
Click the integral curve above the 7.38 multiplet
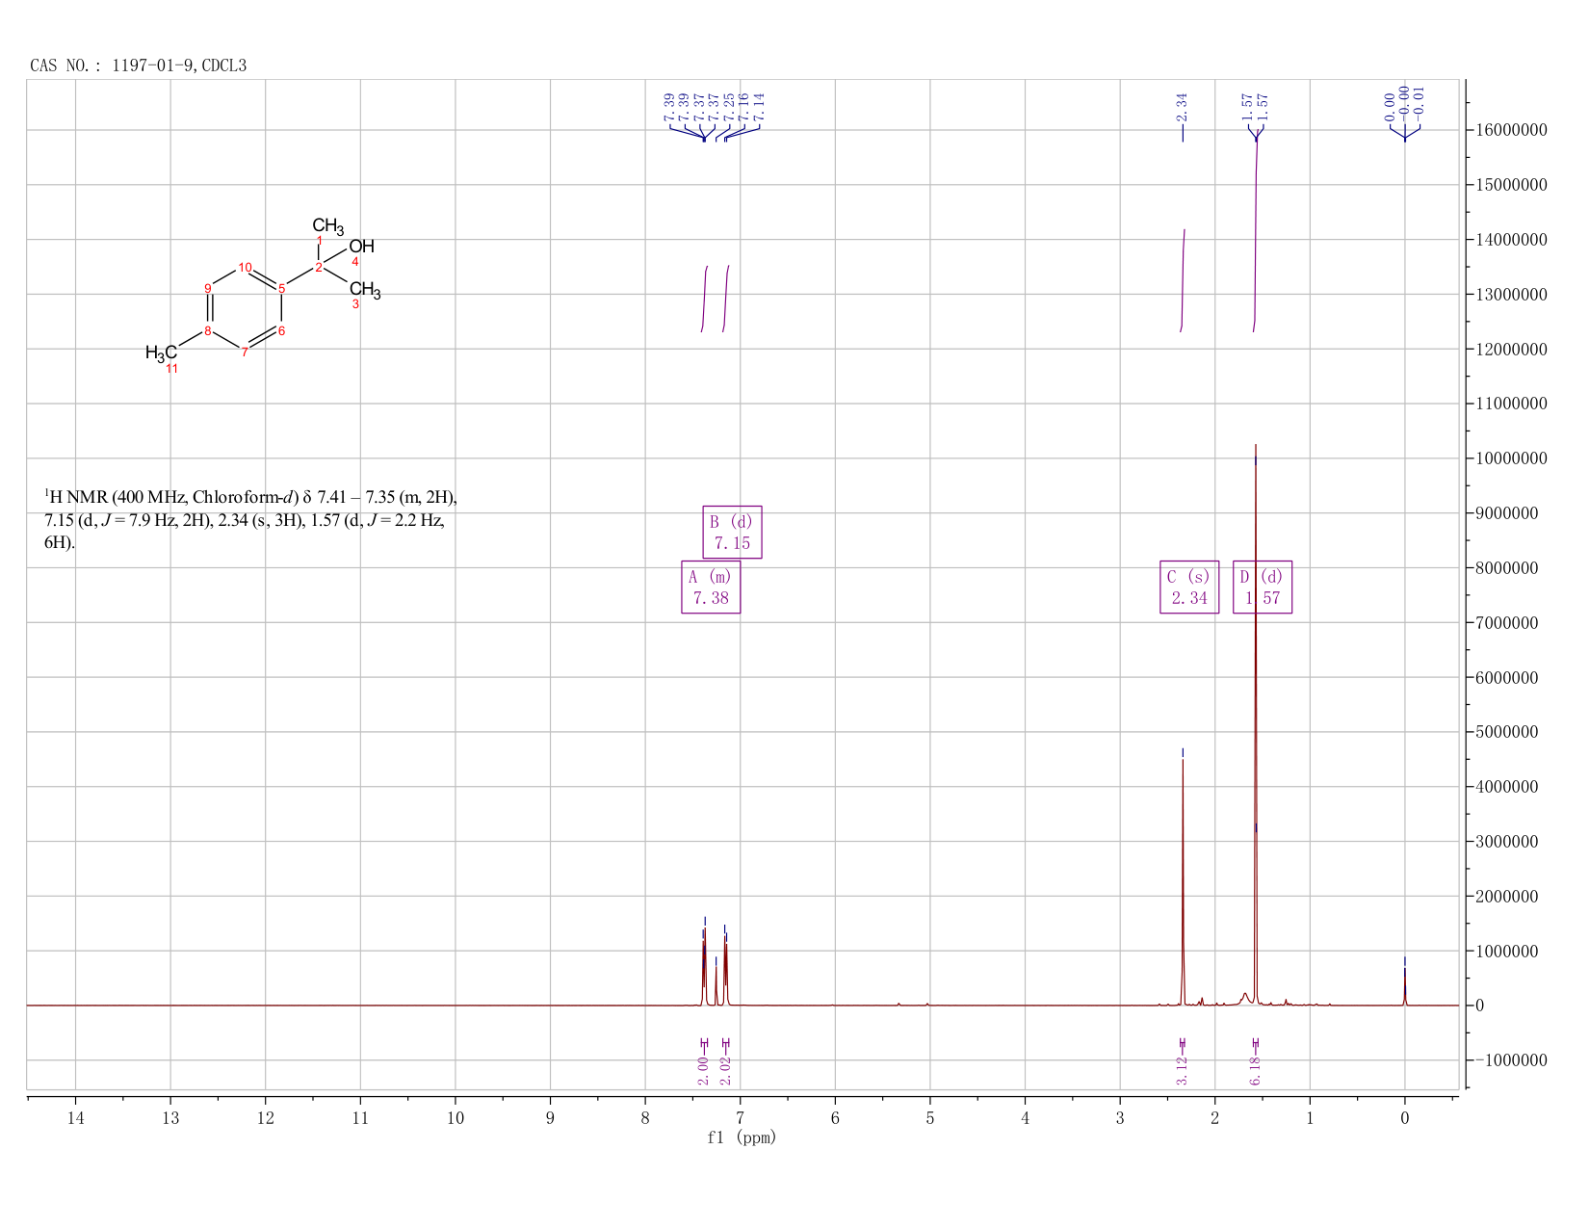704,299
